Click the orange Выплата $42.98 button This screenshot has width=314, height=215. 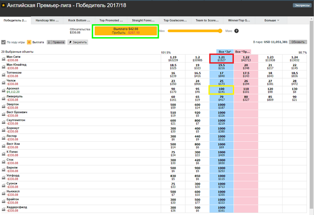126,31
